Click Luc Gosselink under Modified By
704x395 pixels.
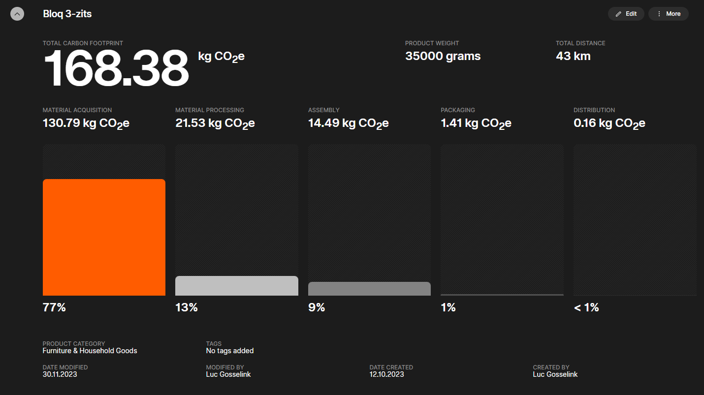coord(228,374)
